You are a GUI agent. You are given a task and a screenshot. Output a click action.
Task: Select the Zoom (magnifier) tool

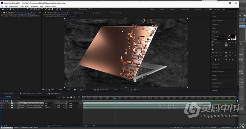tap(14, 9)
